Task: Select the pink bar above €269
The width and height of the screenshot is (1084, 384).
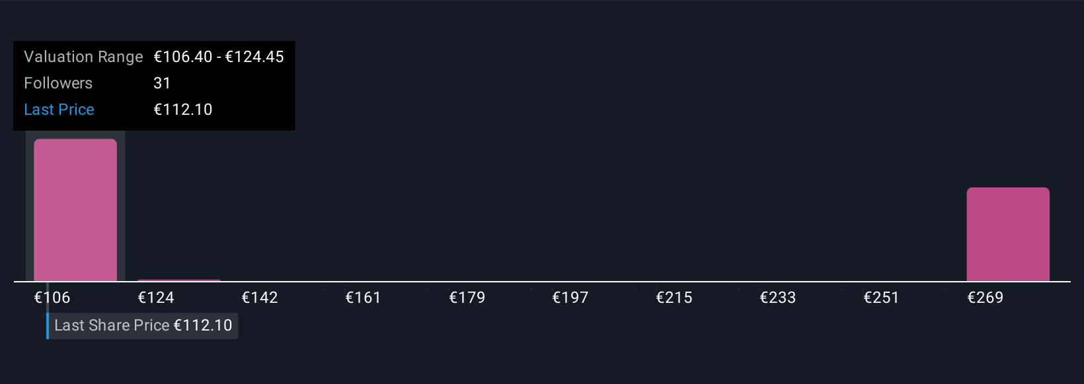Action: [x=1008, y=234]
